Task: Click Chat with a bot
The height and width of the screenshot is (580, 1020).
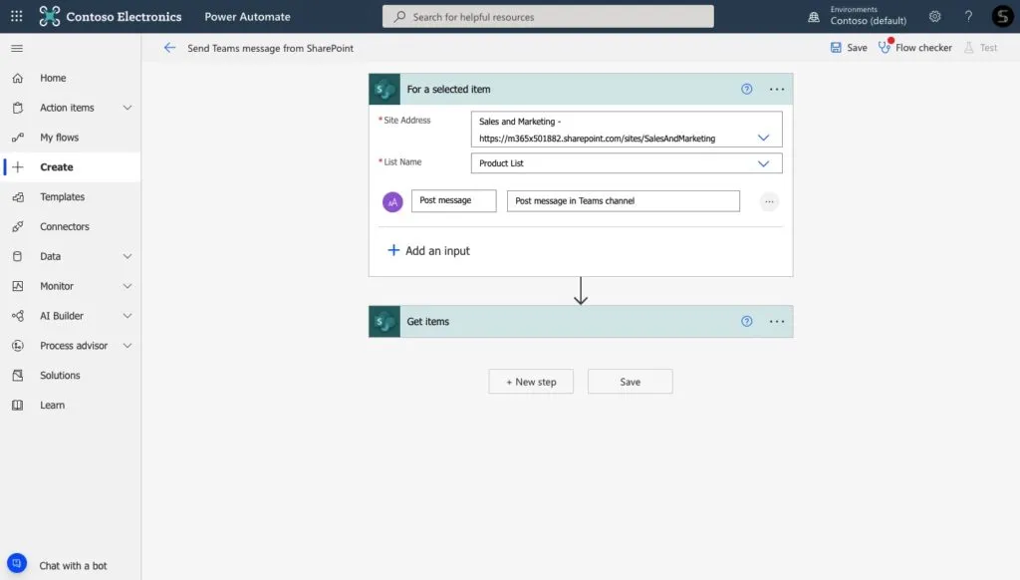Action: (x=73, y=566)
